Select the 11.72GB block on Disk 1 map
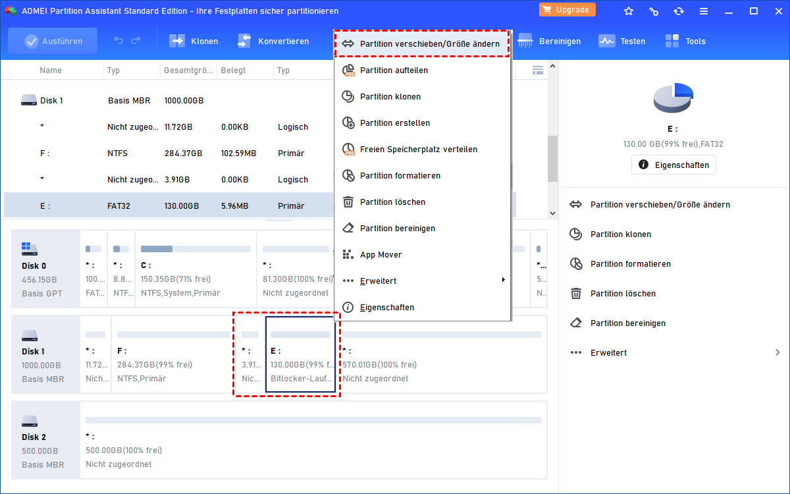The height and width of the screenshot is (494, 790). coord(95,354)
